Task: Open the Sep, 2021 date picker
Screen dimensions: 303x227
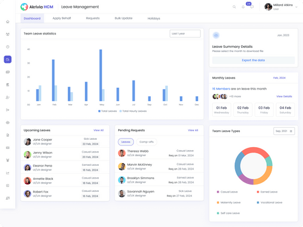Action: click(x=284, y=131)
